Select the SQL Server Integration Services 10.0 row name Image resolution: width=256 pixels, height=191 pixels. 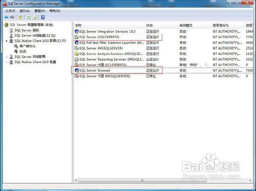click(108, 31)
